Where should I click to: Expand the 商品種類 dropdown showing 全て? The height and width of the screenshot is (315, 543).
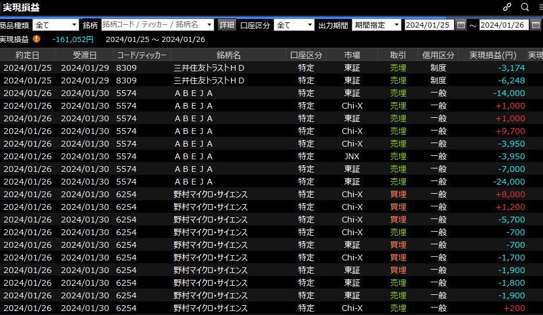(x=56, y=25)
